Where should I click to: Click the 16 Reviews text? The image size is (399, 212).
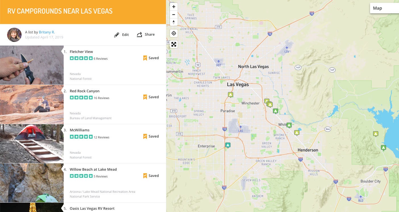[x=101, y=98]
